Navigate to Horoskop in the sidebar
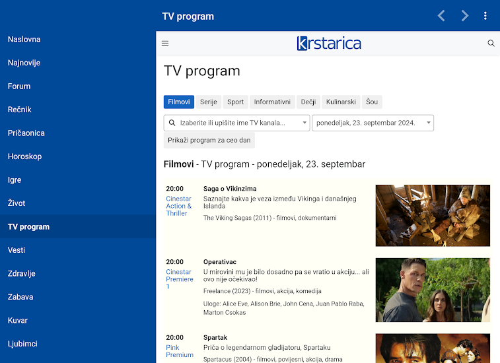This screenshot has height=363, width=500. pyautogui.click(x=24, y=156)
